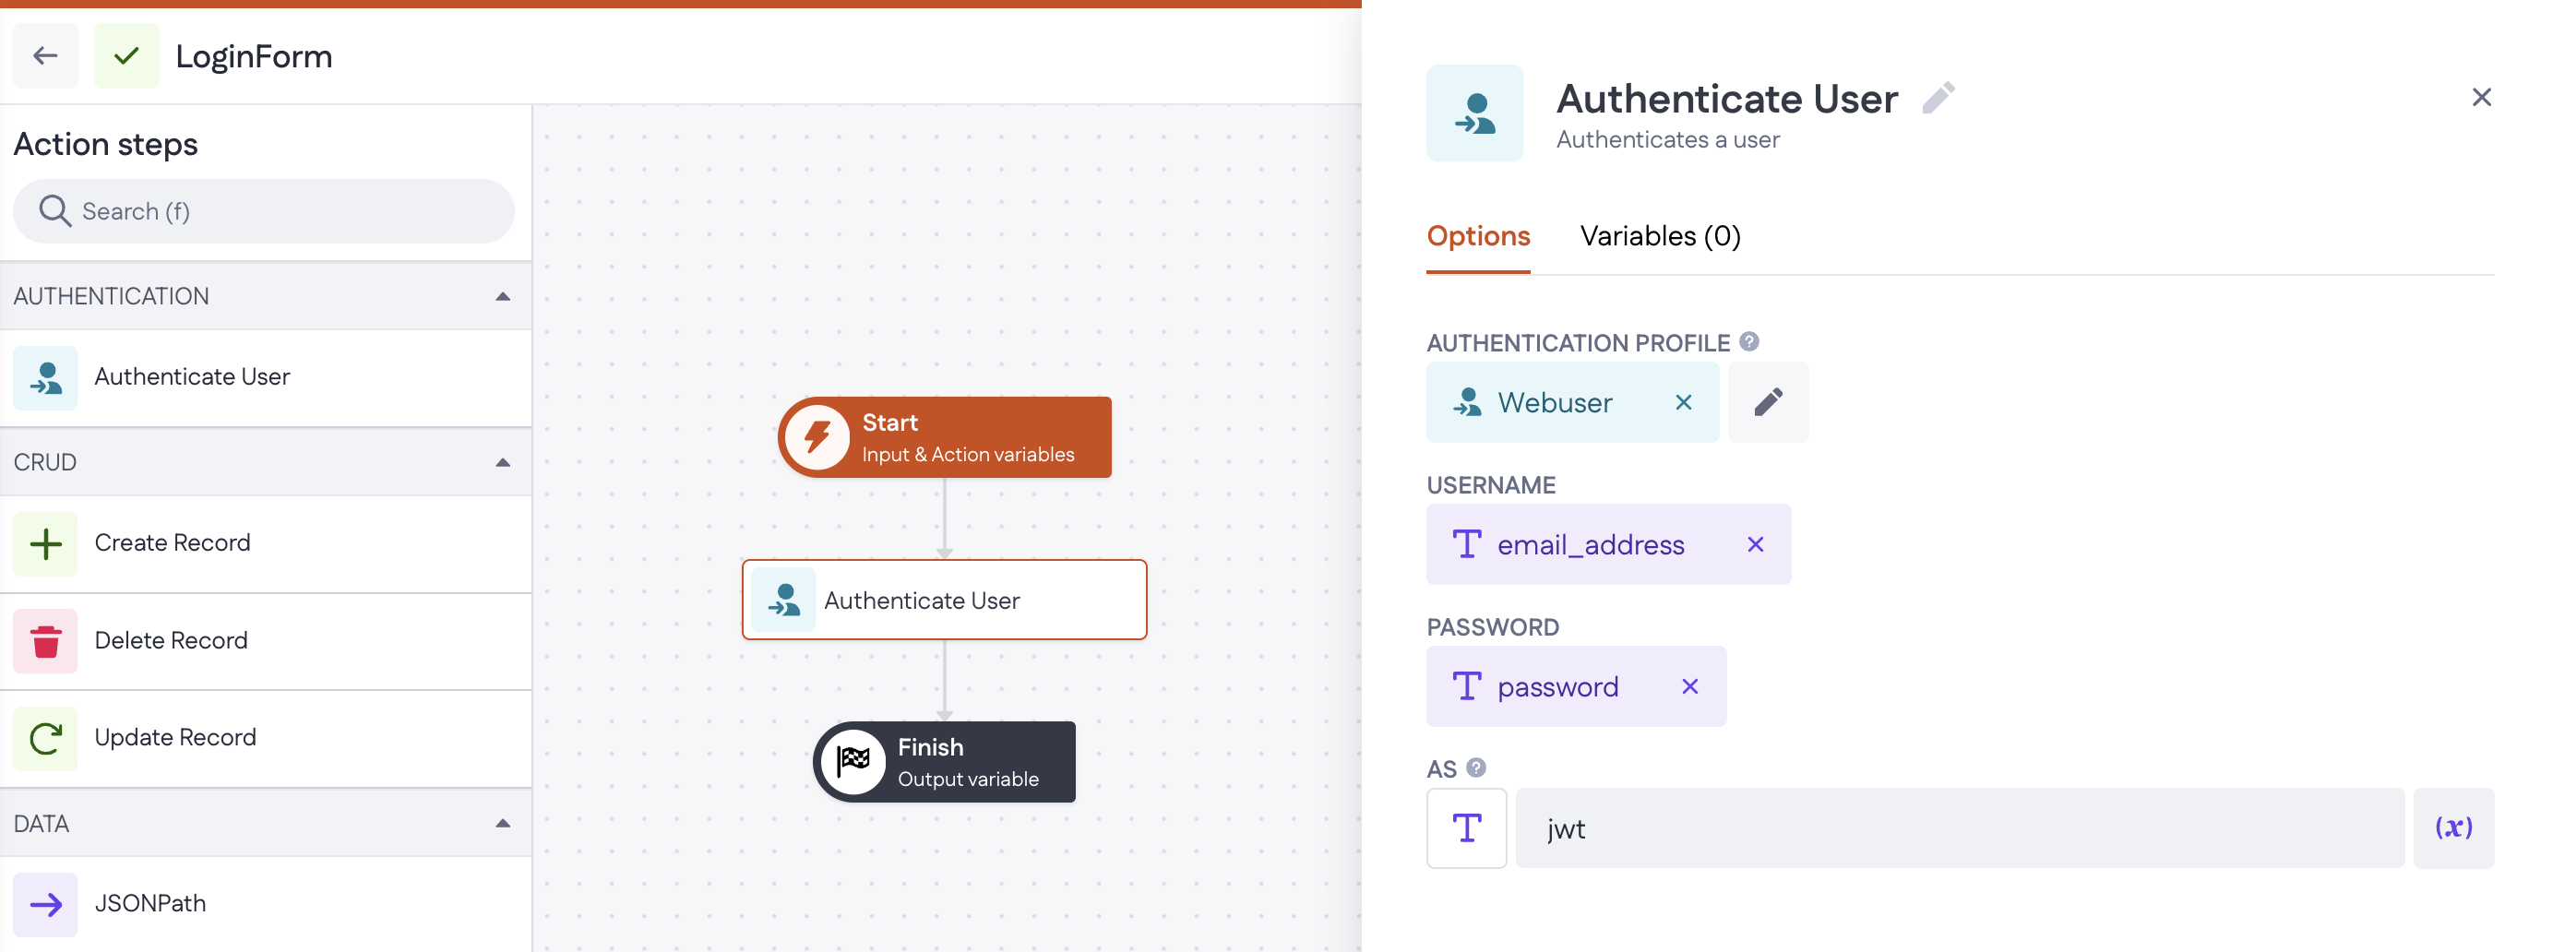Close the Authenticate User options panel
Screen dimensions: 2576x952
click(2480, 97)
